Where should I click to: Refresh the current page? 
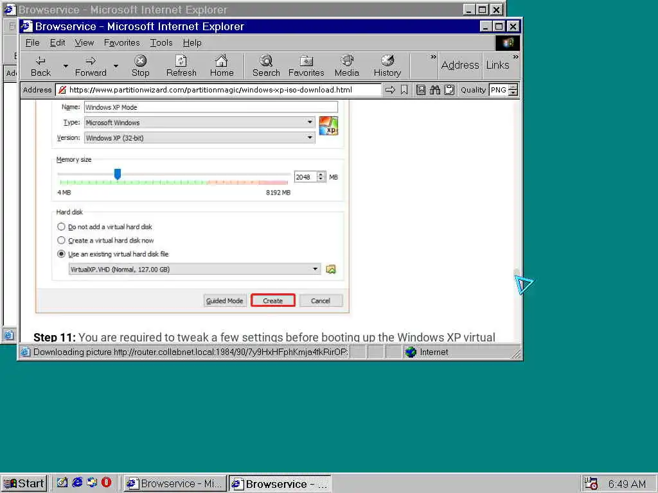pos(181,66)
